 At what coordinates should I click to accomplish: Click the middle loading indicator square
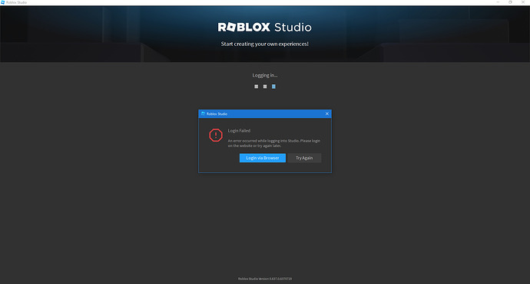pyautogui.click(x=265, y=87)
